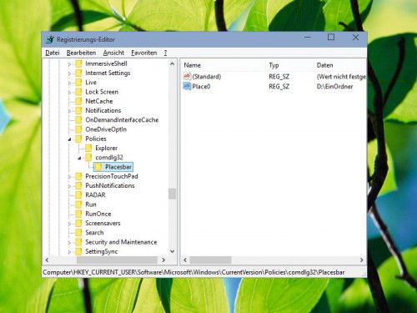Click the RunOnce folder icon
Screen dimensions: 417x313
click(78, 214)
